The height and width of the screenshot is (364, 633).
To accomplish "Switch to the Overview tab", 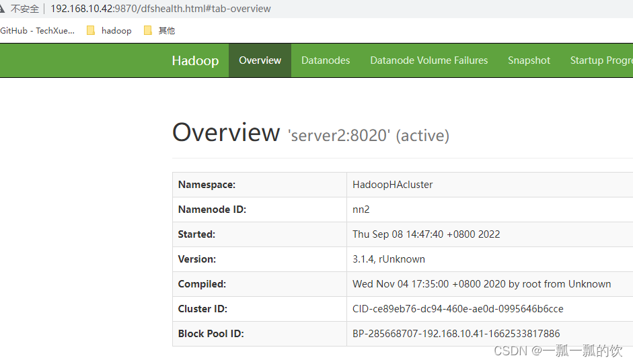I will pos(260,60).
